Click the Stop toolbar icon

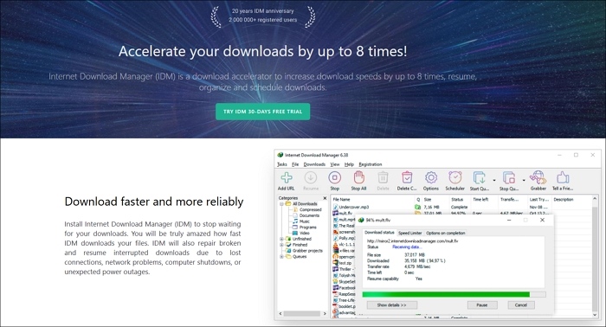(x=335, y=178)
